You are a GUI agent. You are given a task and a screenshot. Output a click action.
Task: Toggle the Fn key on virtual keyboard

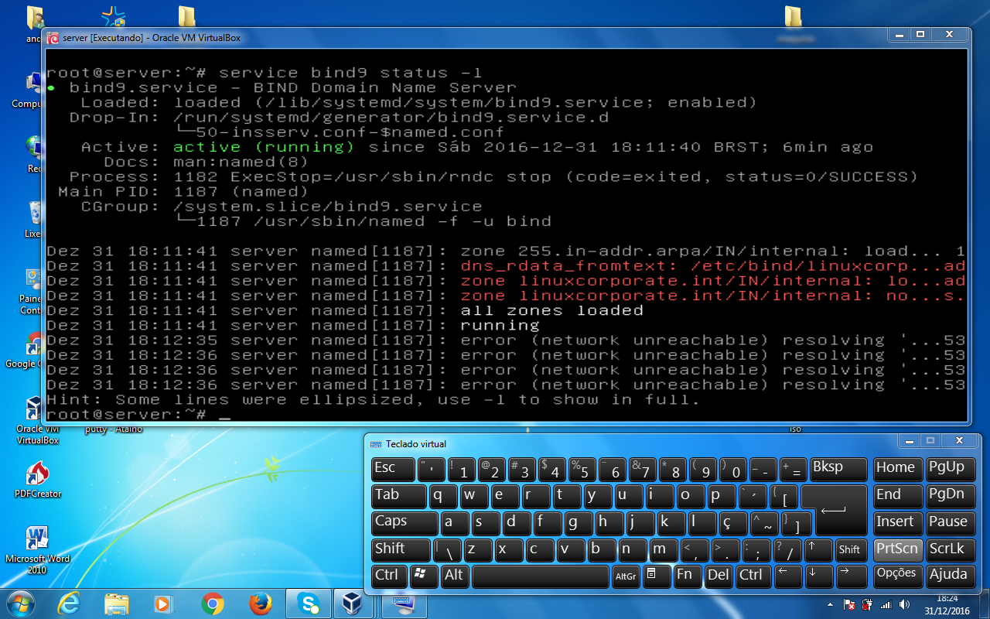[x=687, y=575]
